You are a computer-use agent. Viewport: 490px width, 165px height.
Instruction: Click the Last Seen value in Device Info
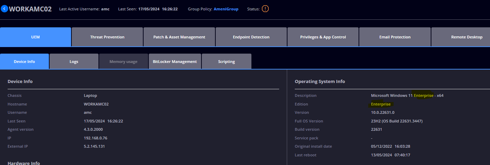tap(103, 121)
